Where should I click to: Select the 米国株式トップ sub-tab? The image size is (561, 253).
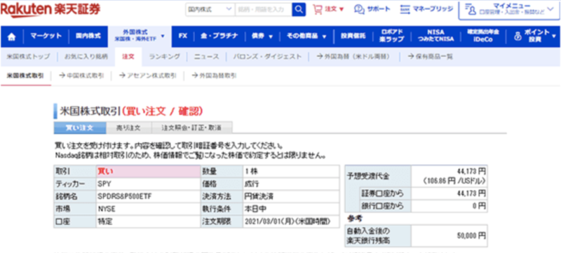[x=28, y=57]
